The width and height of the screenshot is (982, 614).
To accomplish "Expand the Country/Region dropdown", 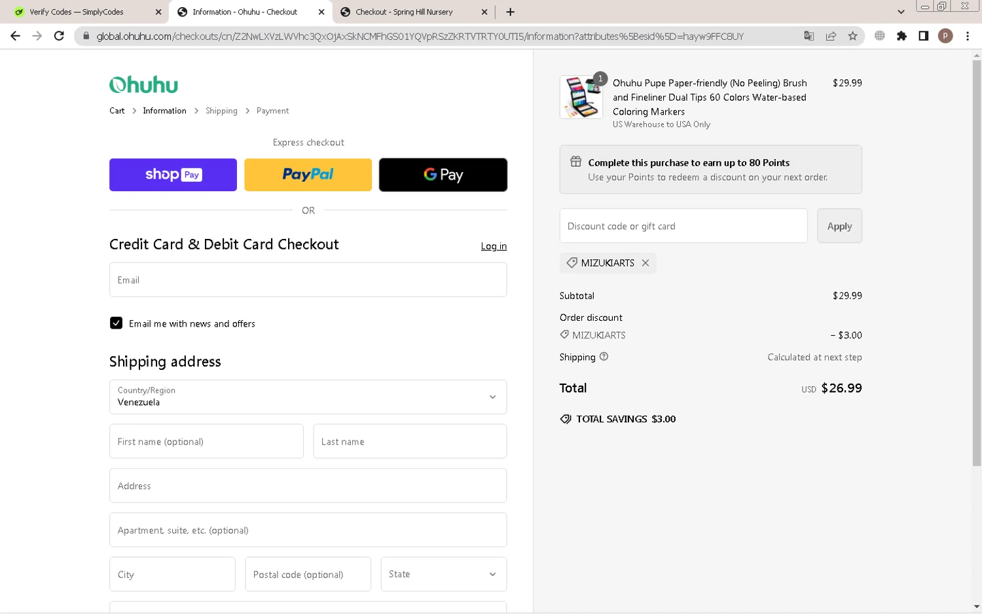I will point(308,397).
